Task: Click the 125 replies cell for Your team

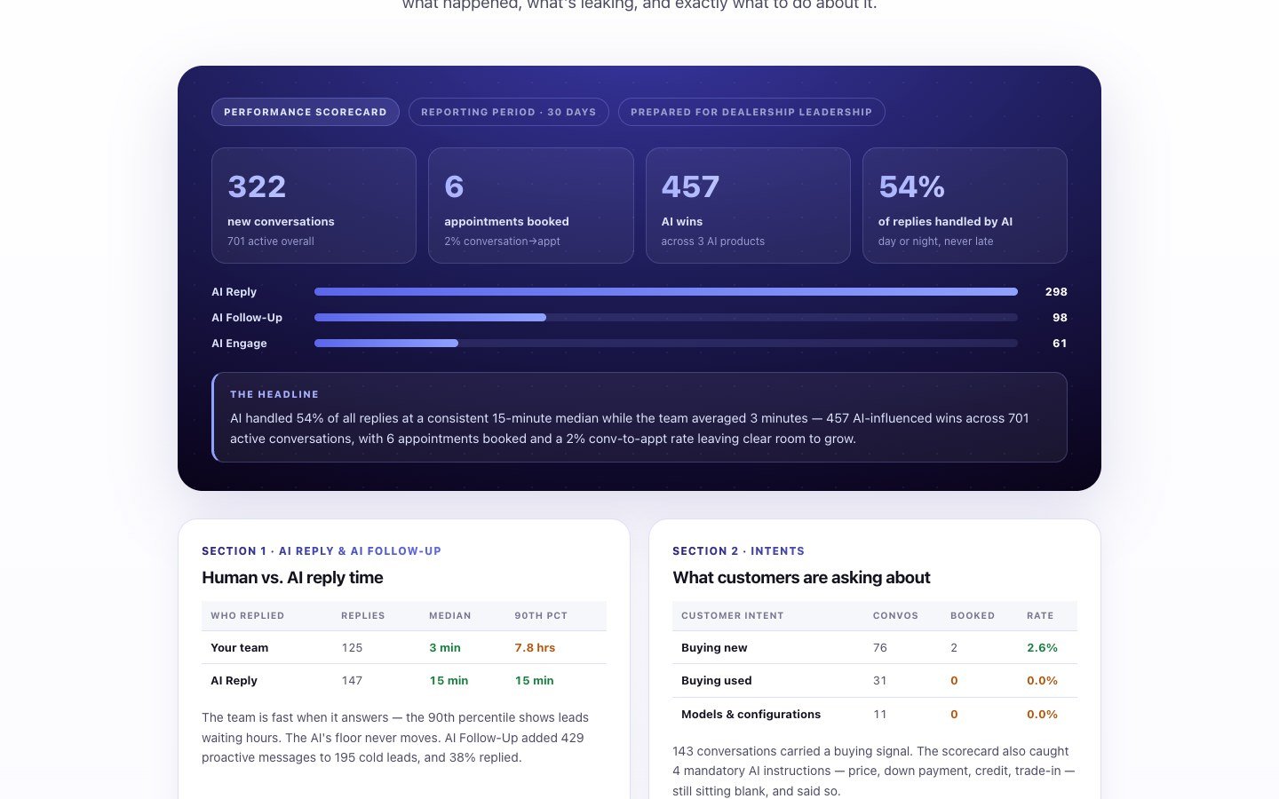Action: pos(353,648)
